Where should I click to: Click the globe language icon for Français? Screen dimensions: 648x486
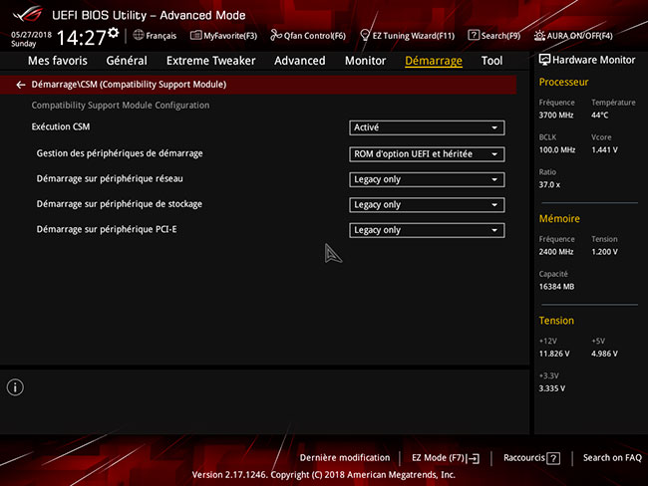click(x=138, y=35)
